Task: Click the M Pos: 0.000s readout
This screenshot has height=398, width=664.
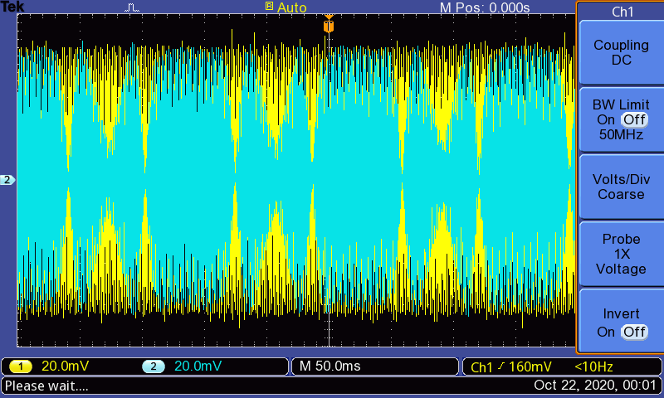Action: [x=485, y=7]
